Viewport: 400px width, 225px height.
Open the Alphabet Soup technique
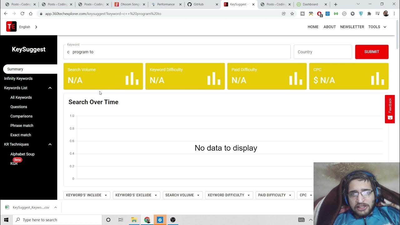pos(22,154)
